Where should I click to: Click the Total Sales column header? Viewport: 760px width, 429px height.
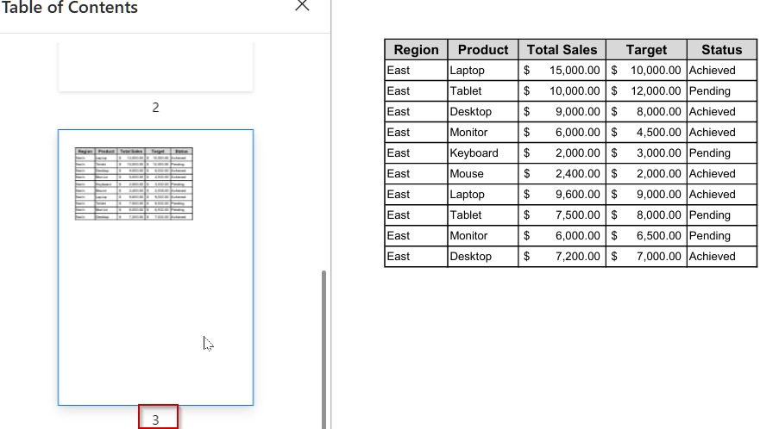tap(562, 50)
